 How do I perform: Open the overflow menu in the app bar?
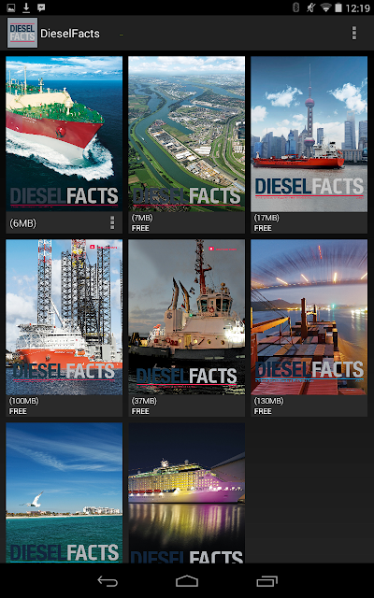[x=354, y=34]
